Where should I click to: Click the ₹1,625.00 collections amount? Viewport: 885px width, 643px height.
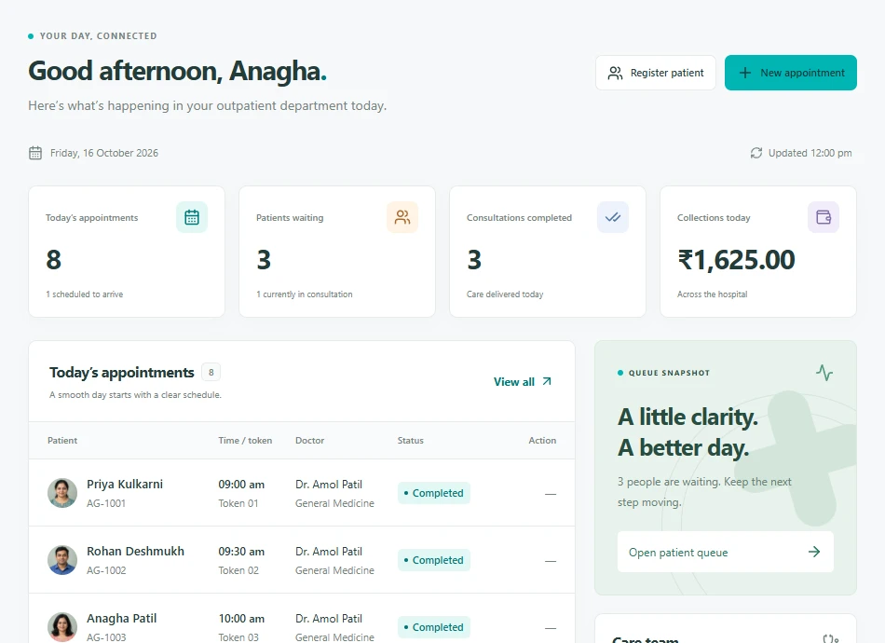(736, 260)
